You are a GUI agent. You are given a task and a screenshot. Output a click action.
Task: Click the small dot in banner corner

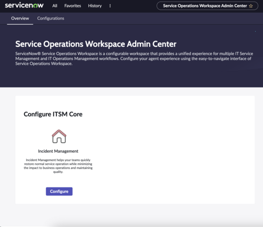255,31
